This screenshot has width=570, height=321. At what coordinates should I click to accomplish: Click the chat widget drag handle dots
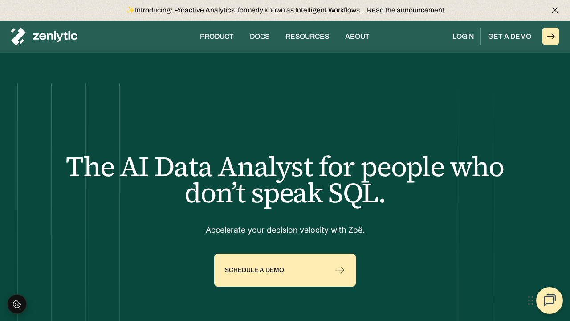coord(530,300)
